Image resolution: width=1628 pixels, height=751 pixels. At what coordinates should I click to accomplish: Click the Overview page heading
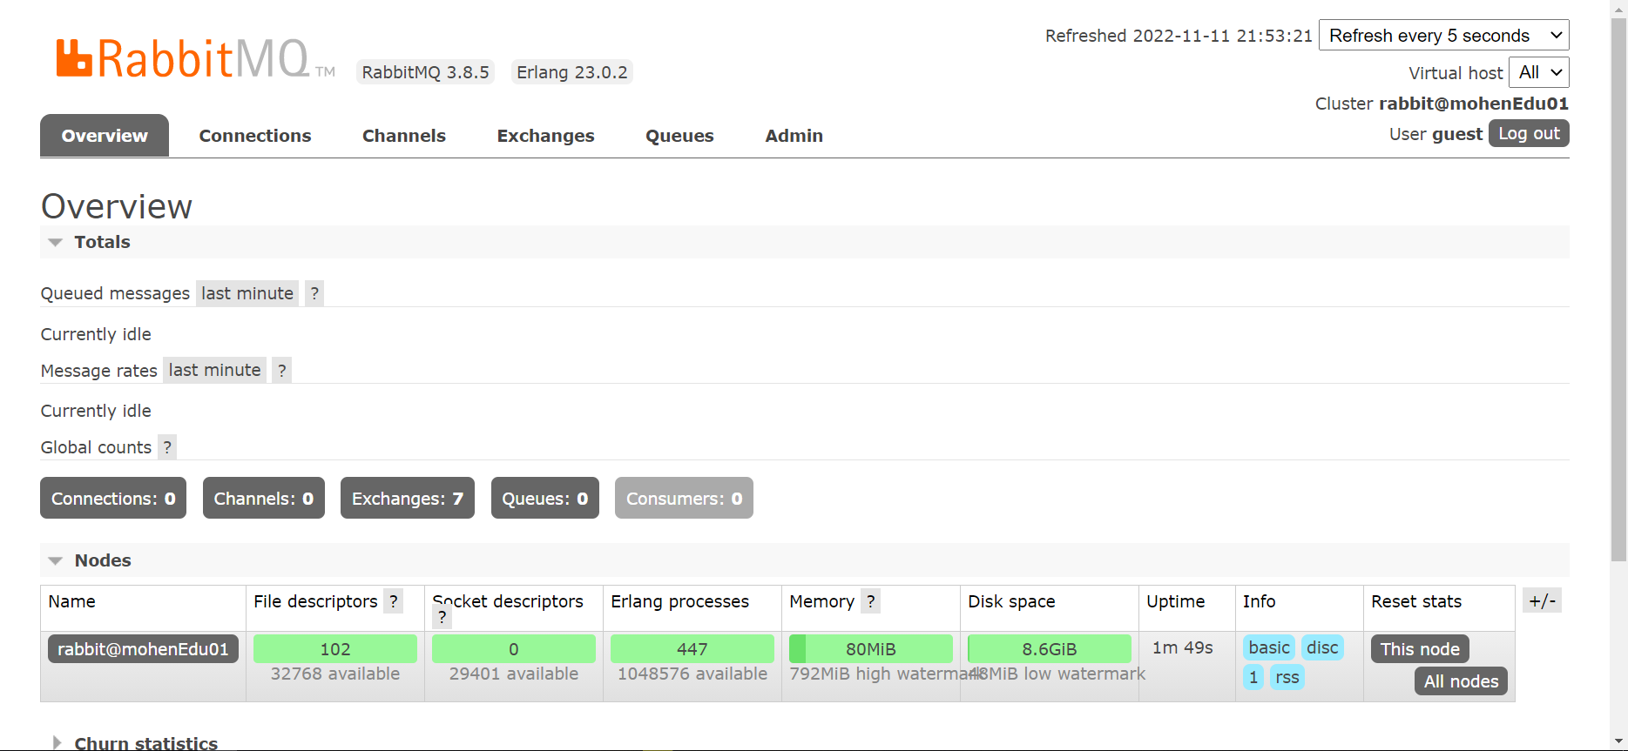click(x=117, y=206)
